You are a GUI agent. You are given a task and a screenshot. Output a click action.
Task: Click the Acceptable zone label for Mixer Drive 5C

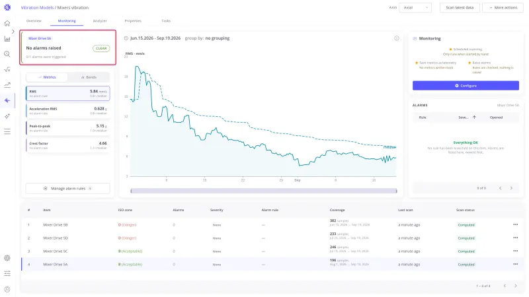[x=130, y=251]
